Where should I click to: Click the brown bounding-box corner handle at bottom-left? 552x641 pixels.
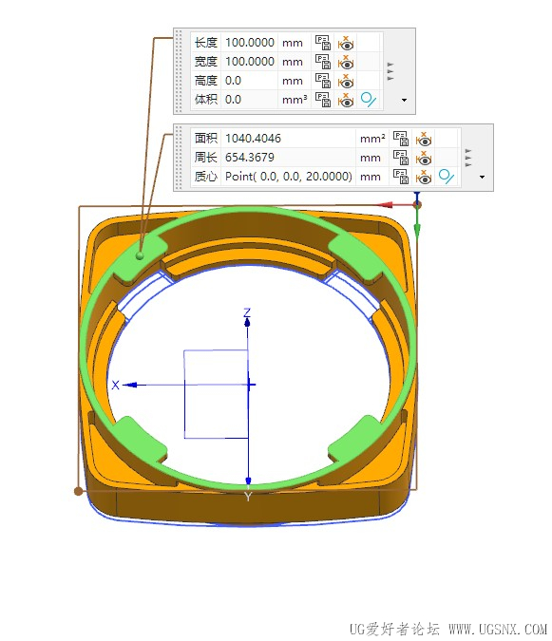(x=78, y=491)
